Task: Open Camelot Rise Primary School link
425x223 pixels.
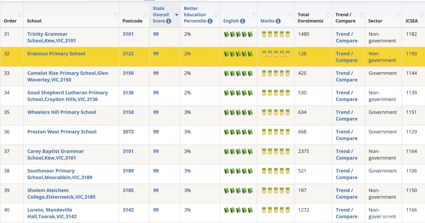Action: (x=68, y=77)
